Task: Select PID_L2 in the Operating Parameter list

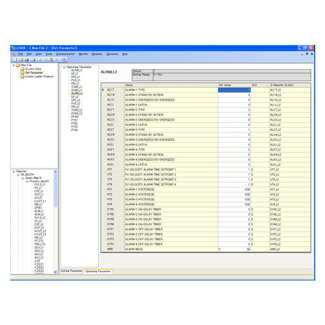Action: [76, 107]
